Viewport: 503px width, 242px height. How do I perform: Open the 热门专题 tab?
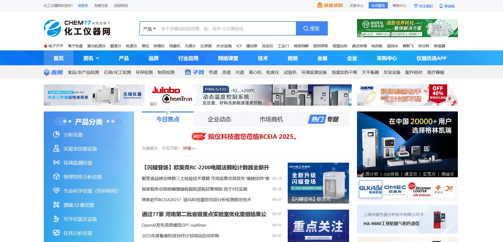coord(323,119)
